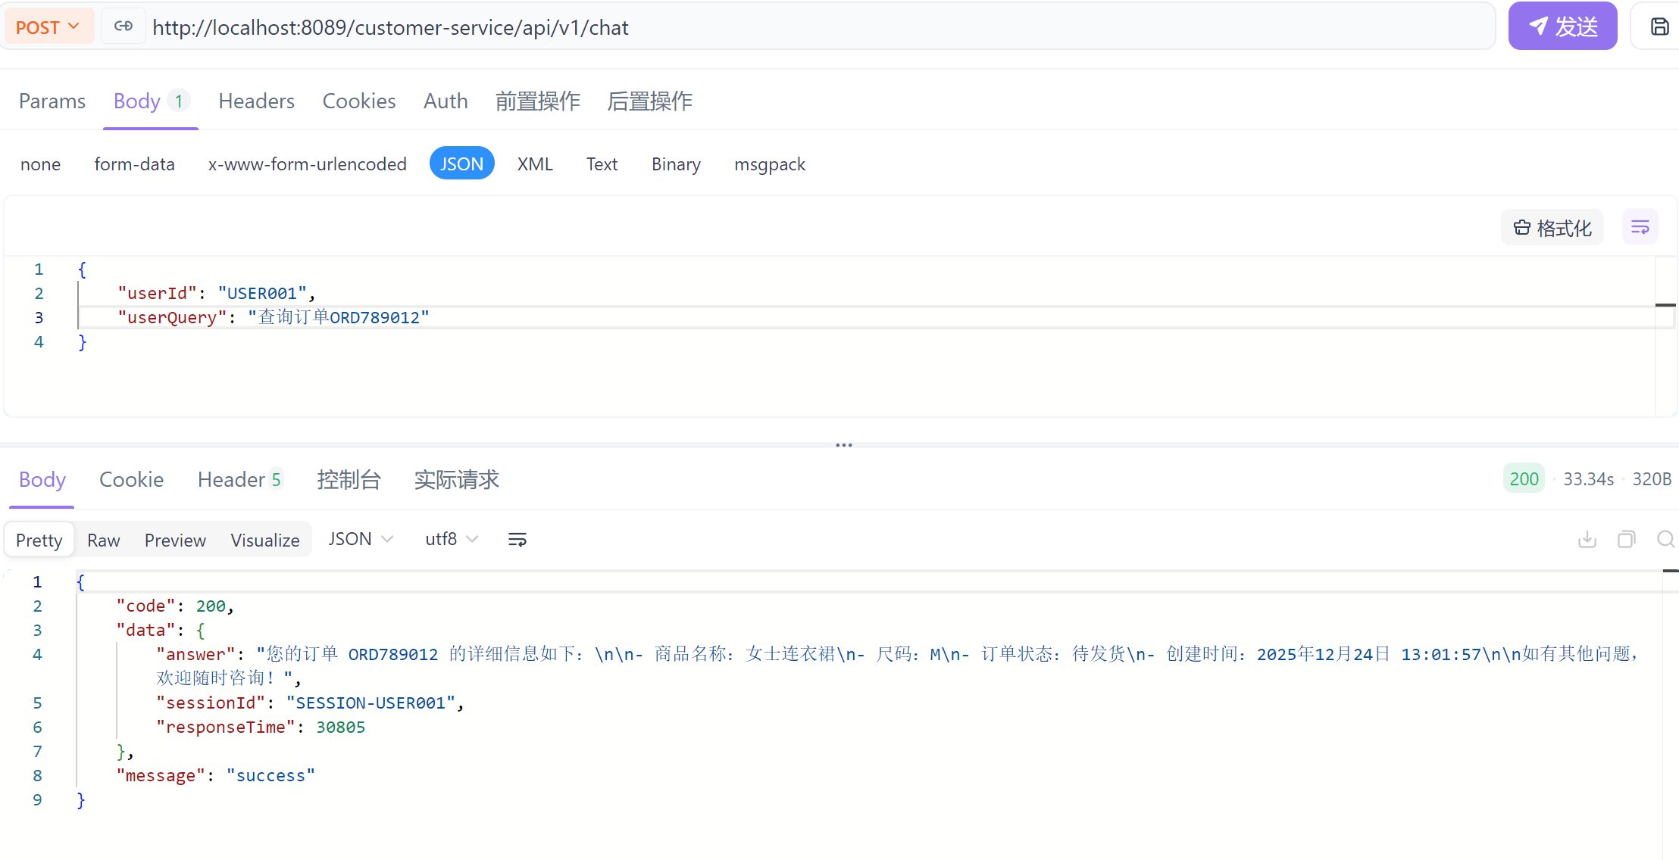Click the save request icon

1659,27
